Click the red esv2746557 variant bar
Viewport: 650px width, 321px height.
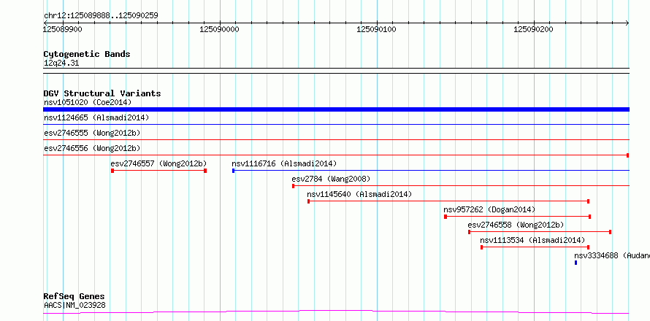[x=158, y=171]
